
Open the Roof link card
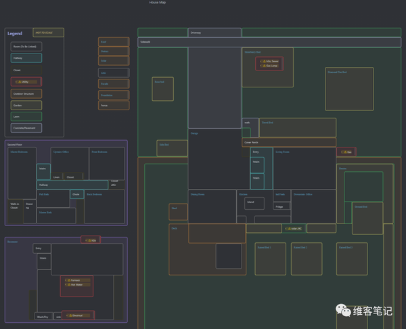tap(114, 42)
